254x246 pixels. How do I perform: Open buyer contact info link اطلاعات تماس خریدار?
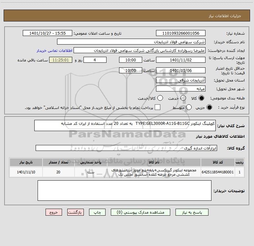tap(54, 51)
